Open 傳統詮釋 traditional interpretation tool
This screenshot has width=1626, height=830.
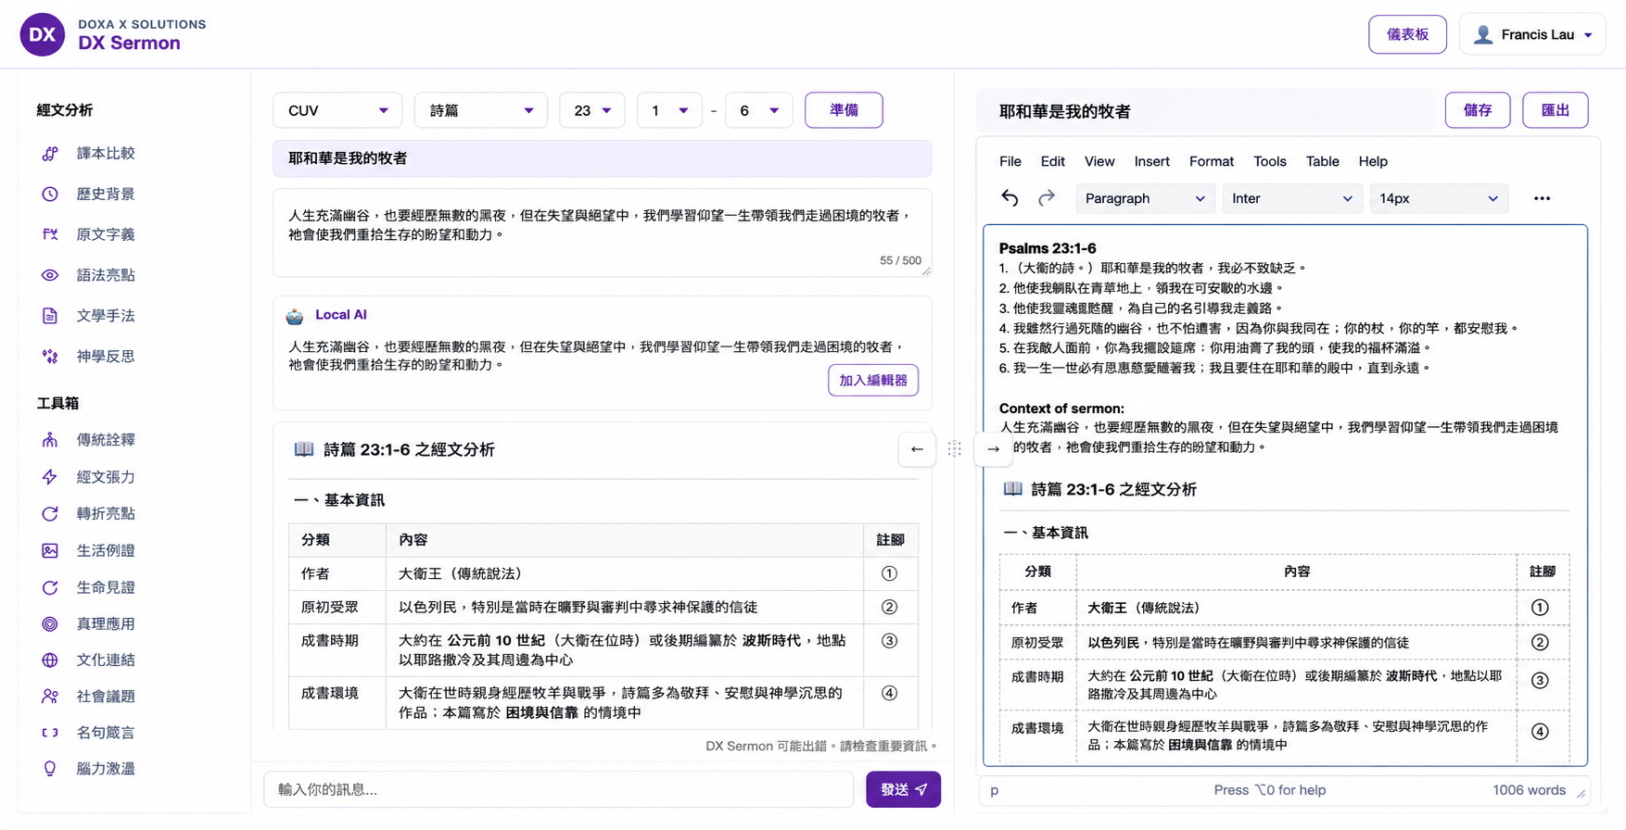88,440
